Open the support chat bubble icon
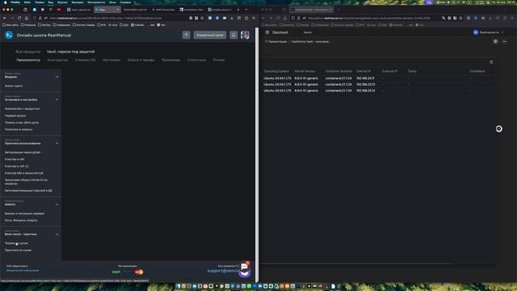 [244, 267]
